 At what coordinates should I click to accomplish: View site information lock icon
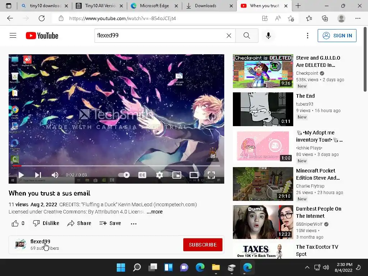coord(61,18)
